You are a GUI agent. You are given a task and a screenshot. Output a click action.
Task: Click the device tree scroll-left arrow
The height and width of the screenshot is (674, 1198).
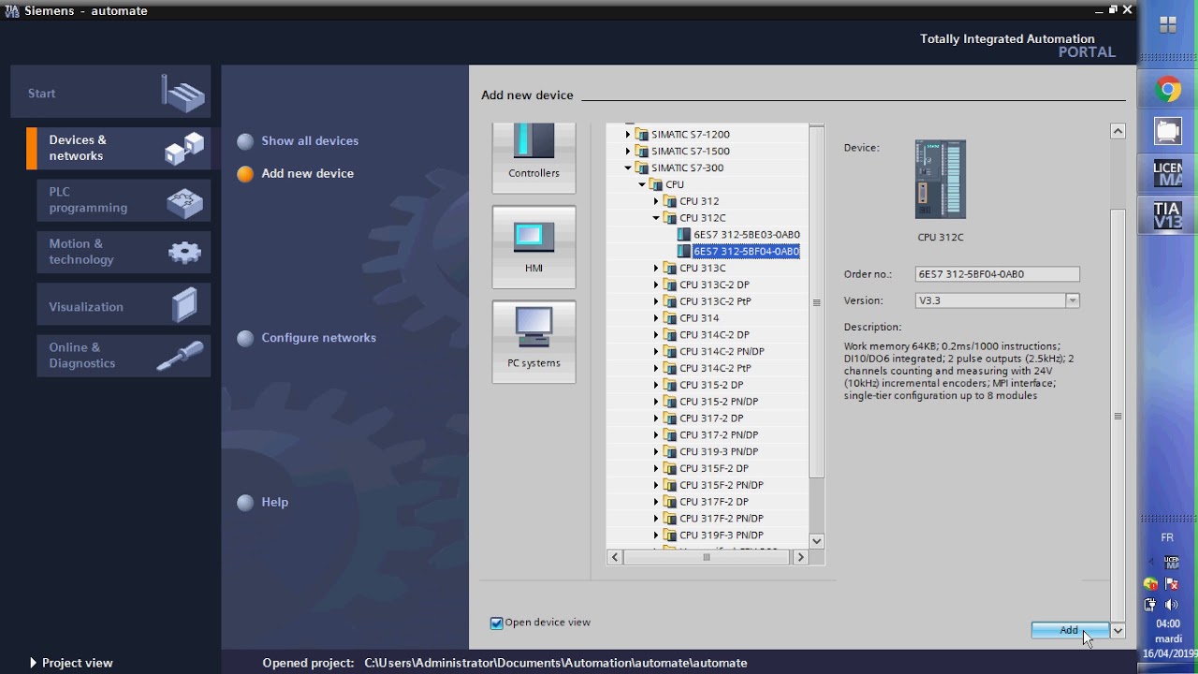click(615, 557)
